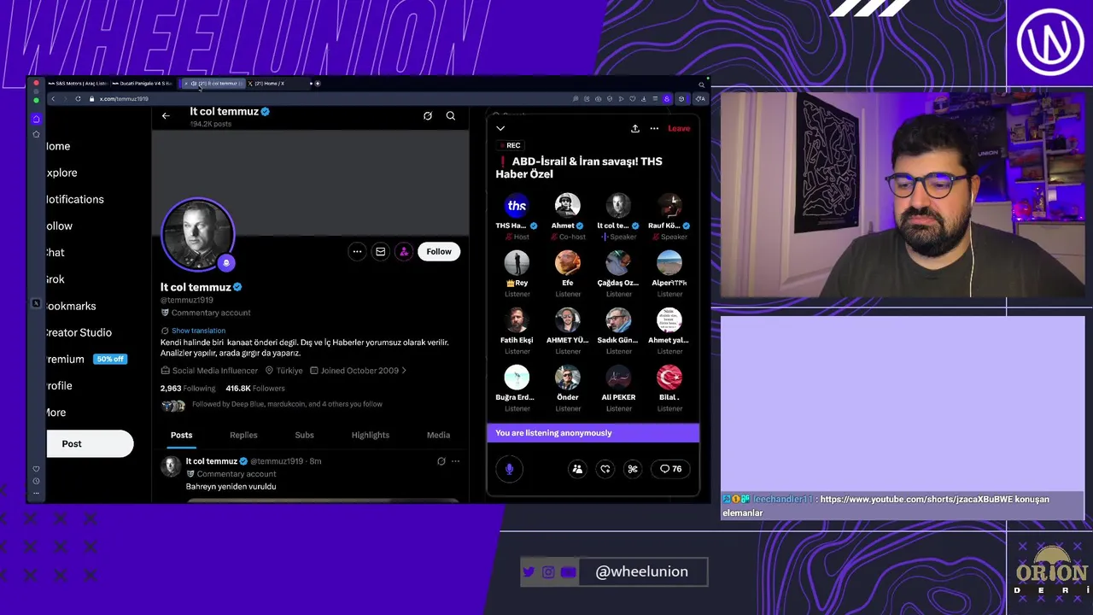Click Çağdaş Oz... listener avatar

point(618,262)
